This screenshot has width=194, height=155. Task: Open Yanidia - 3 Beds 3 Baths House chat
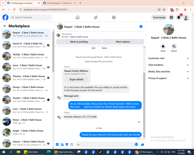pyautogui.click(x=26, y=56)
